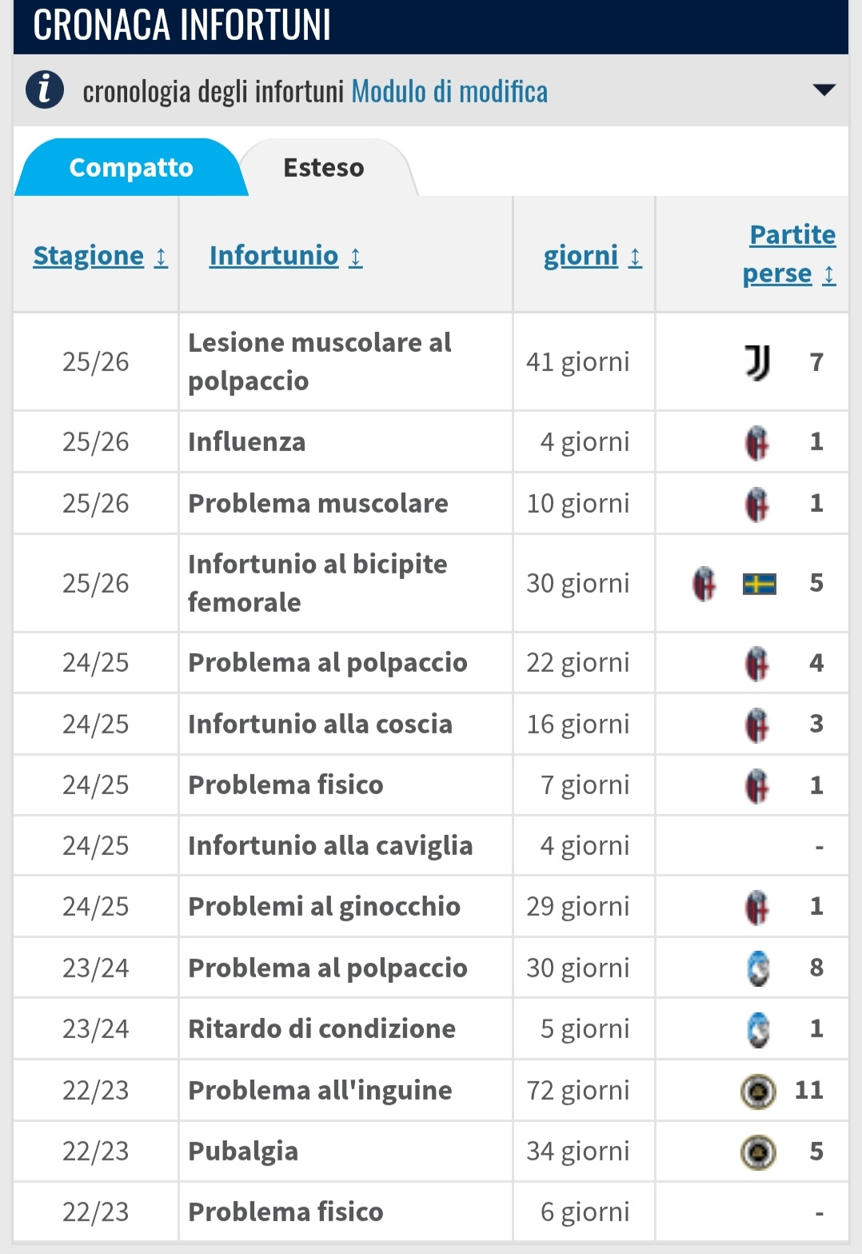Click the Atalanta crest in the 30 giorni polpaccio row
This screenshot has width=862, height=1254.
[758, 968]
